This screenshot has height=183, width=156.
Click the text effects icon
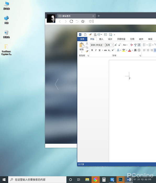[118, 50]
